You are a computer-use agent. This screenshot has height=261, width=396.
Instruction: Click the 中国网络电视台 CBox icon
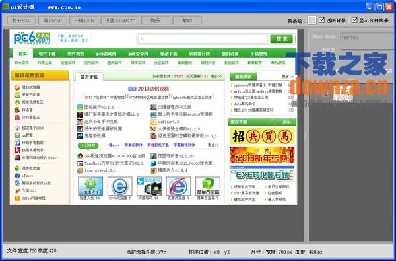coord(17,157)
